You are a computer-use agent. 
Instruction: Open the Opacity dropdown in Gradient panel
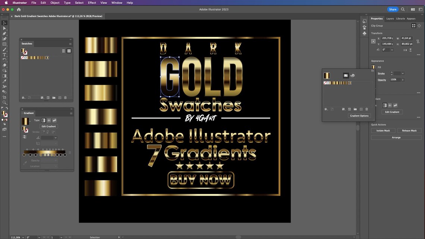56,160
